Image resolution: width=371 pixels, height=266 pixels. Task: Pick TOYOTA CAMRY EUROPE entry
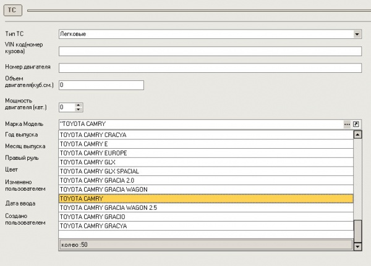click(205, 153)
